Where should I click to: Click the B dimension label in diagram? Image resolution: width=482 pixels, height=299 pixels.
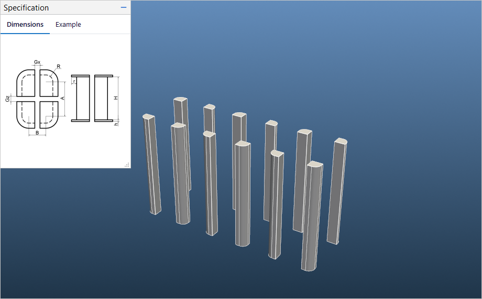[37, 133]
